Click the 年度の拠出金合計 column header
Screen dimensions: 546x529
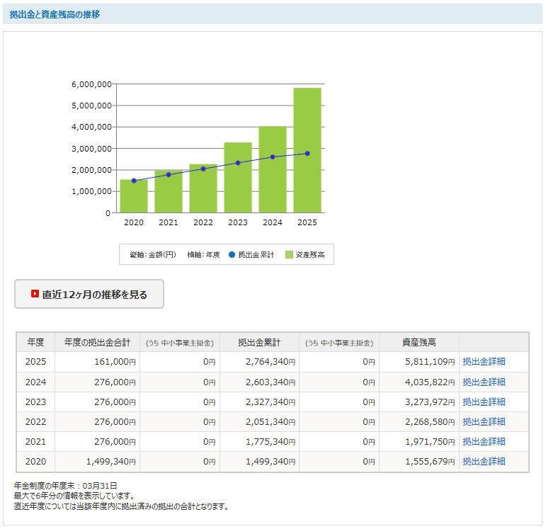coord(97,342)
